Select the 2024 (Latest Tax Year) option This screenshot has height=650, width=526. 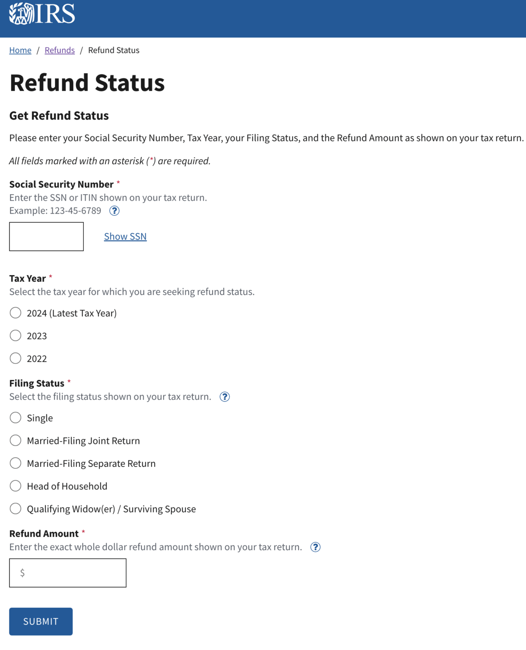[15, 313]
